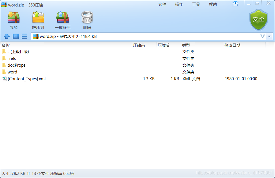Switch to large icon view mode
This screenshot has height=178, width=275.
(16, 36)
